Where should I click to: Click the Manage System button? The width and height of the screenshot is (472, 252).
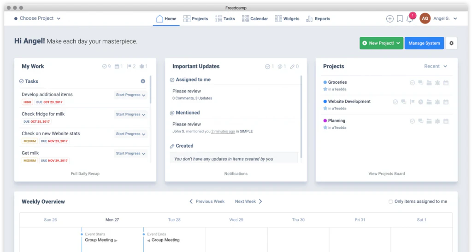tap(424, 43)
